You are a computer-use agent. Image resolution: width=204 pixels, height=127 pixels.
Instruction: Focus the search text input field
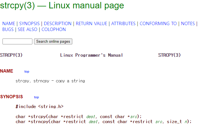click(17, 41)
